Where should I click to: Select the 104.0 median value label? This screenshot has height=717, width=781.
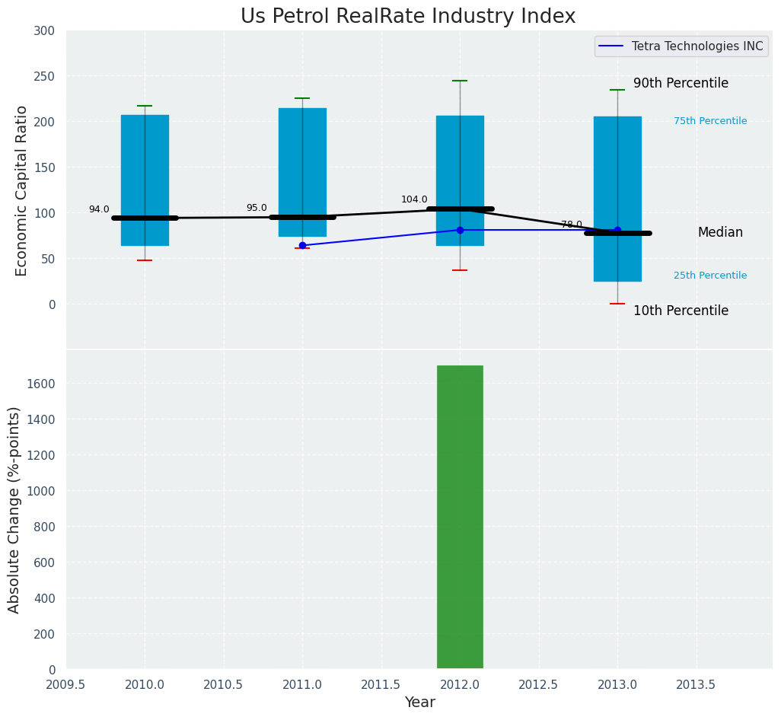pyautogui.click(x=414, y=199)
